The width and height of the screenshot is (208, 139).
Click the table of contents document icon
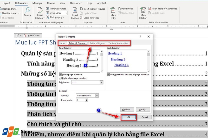click(18, 35)
